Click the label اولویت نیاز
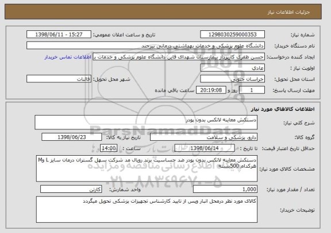This screenshot has height=233, width=331. [x=302, y=68]
